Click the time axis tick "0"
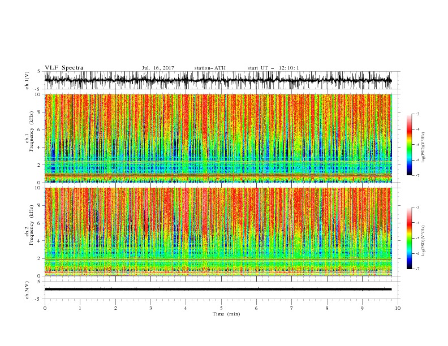This screenshot has width=448, height=346. pyautogui.click(x=45, y=308)
